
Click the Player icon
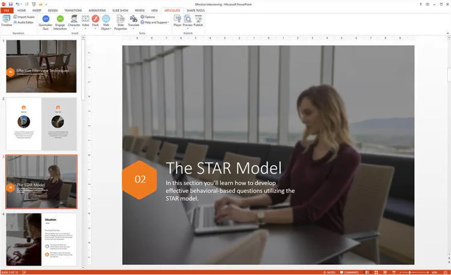[x=177, y=20]
